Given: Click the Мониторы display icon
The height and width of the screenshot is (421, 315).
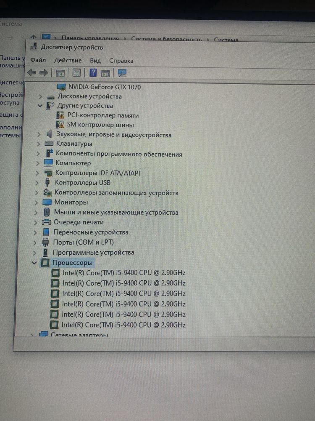Looking at the screenshot, I should (x=47, y=202).
